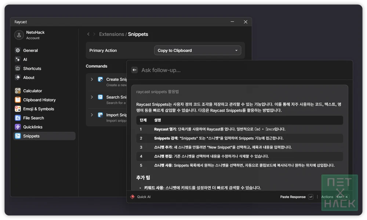
Task: Click the Clipboard History icon
Action: (x=18, y=100)
